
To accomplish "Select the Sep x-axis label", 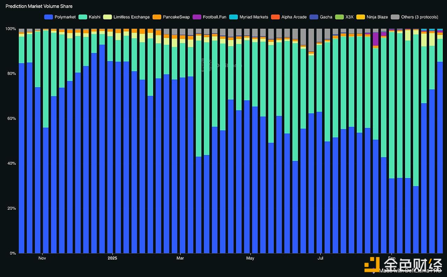I will point(391,258).
